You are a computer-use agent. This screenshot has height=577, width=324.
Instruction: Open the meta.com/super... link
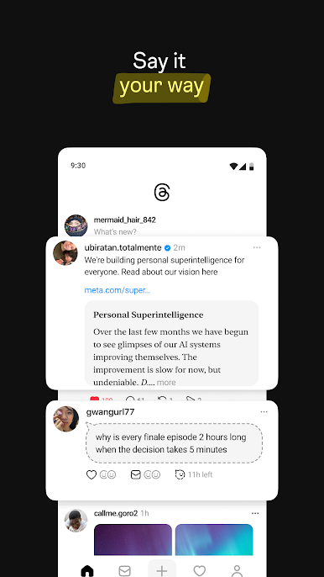(x=118, y=290)
